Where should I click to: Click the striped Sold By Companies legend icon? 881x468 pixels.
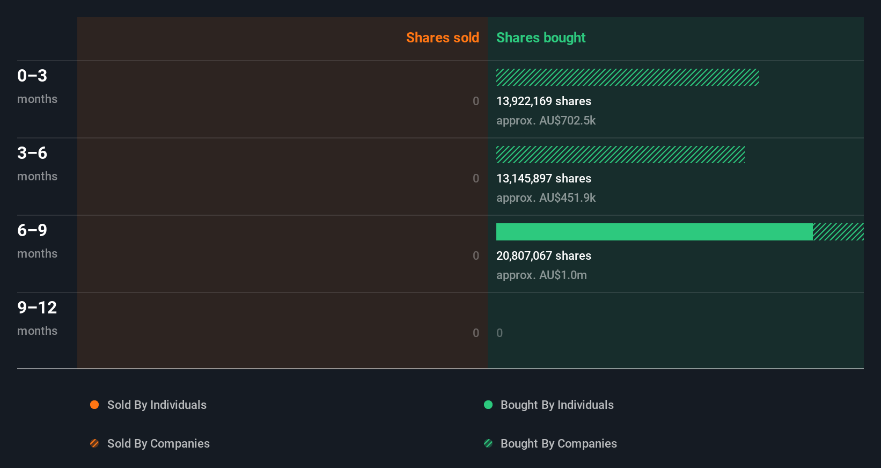point(94,443)
